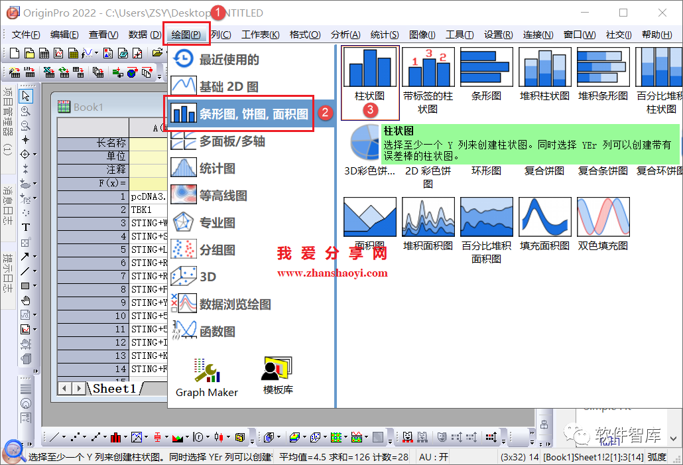
Task: Open the 分析(A) menu
Action: tap(345, 35)
